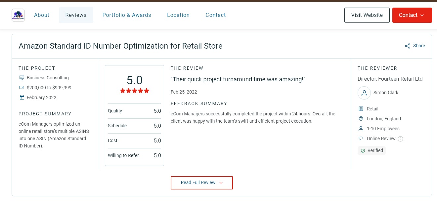437x201 pixels.
Task: Click the eCom Managers logo icon
Action: 18,15
